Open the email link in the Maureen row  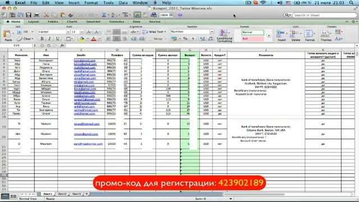[x=89, y=144]
